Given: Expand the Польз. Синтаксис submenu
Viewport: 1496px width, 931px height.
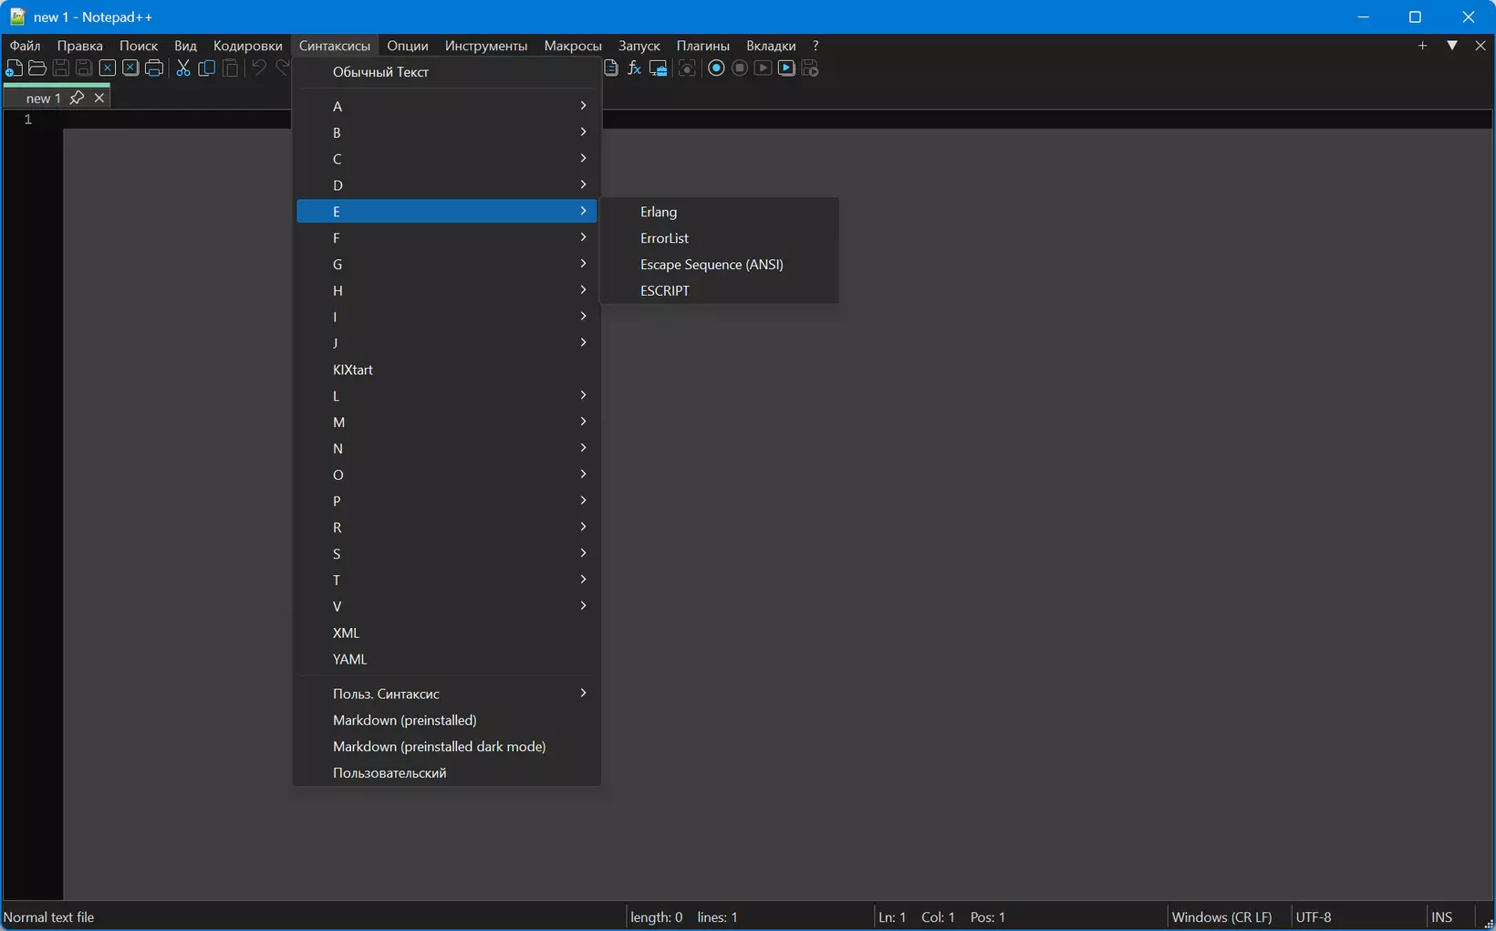Looking at the screenshot, I should pos(447,694).
